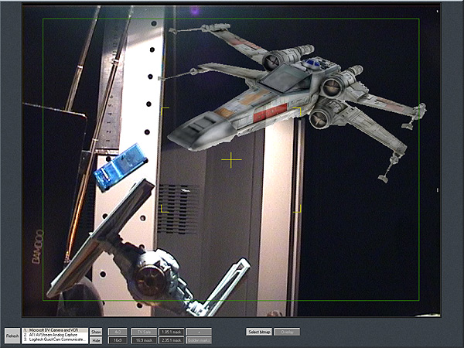Toggle the Golden marks guide
Image resolution: width=464 pixels, height=348 pixels.
199,340
